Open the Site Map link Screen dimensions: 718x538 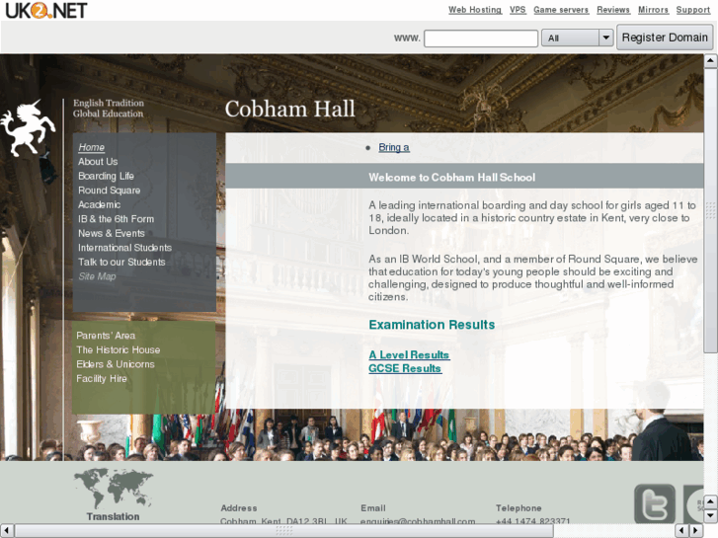97,276
